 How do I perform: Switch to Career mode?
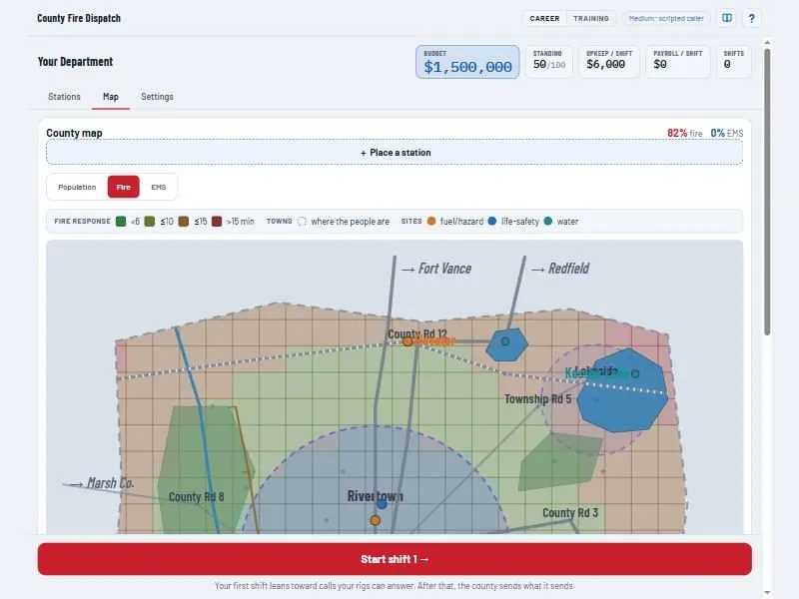tap(544, 18)
